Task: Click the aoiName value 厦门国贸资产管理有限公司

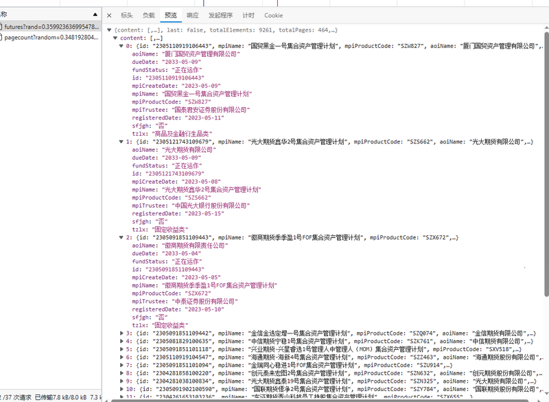Action: click(x=201, y=54)
